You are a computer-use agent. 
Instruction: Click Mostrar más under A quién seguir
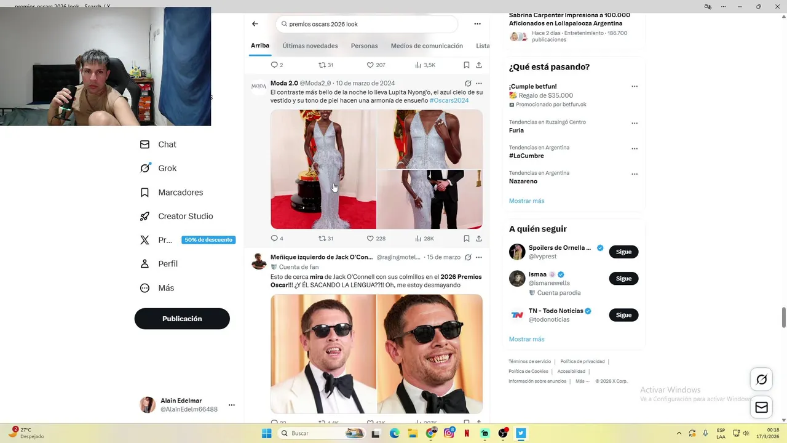pyautogui.click(x=526, y=339)
